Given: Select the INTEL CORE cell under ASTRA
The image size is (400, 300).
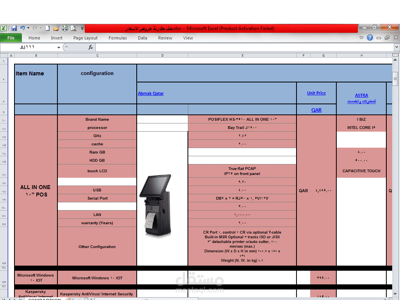Looking at the screenshot, I should 361,128.
